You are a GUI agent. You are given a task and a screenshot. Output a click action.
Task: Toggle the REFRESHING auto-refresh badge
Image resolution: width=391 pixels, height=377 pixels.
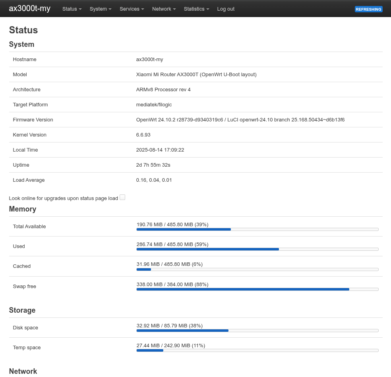[x=368, y=9]
